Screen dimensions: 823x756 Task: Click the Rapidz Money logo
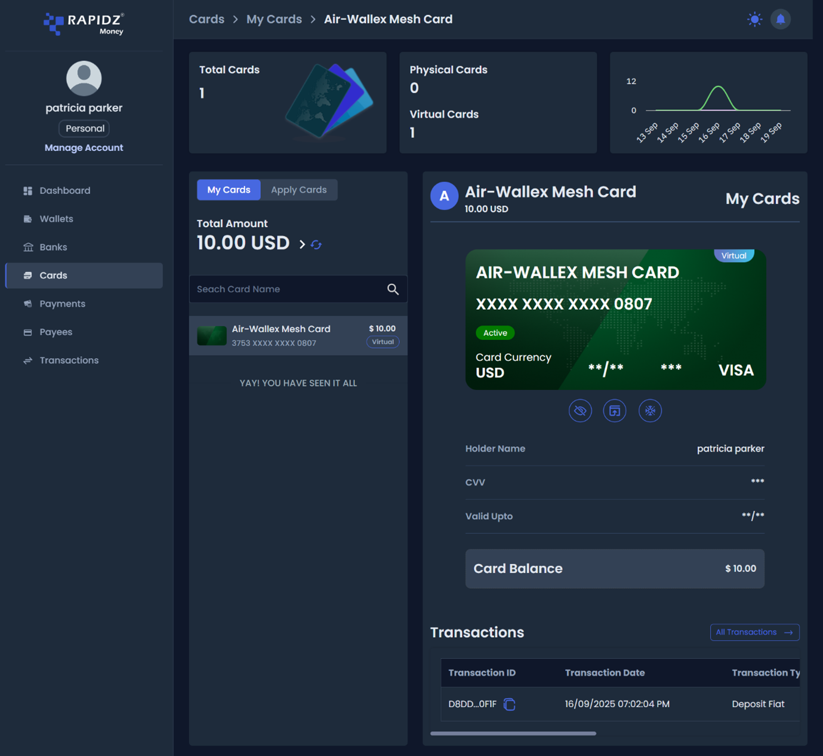tap(84, 24)
